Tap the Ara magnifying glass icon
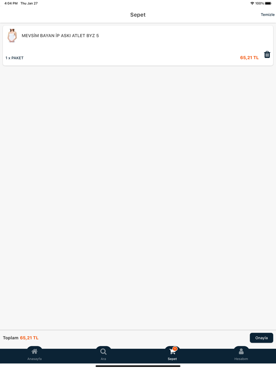 tap(103, 352)
